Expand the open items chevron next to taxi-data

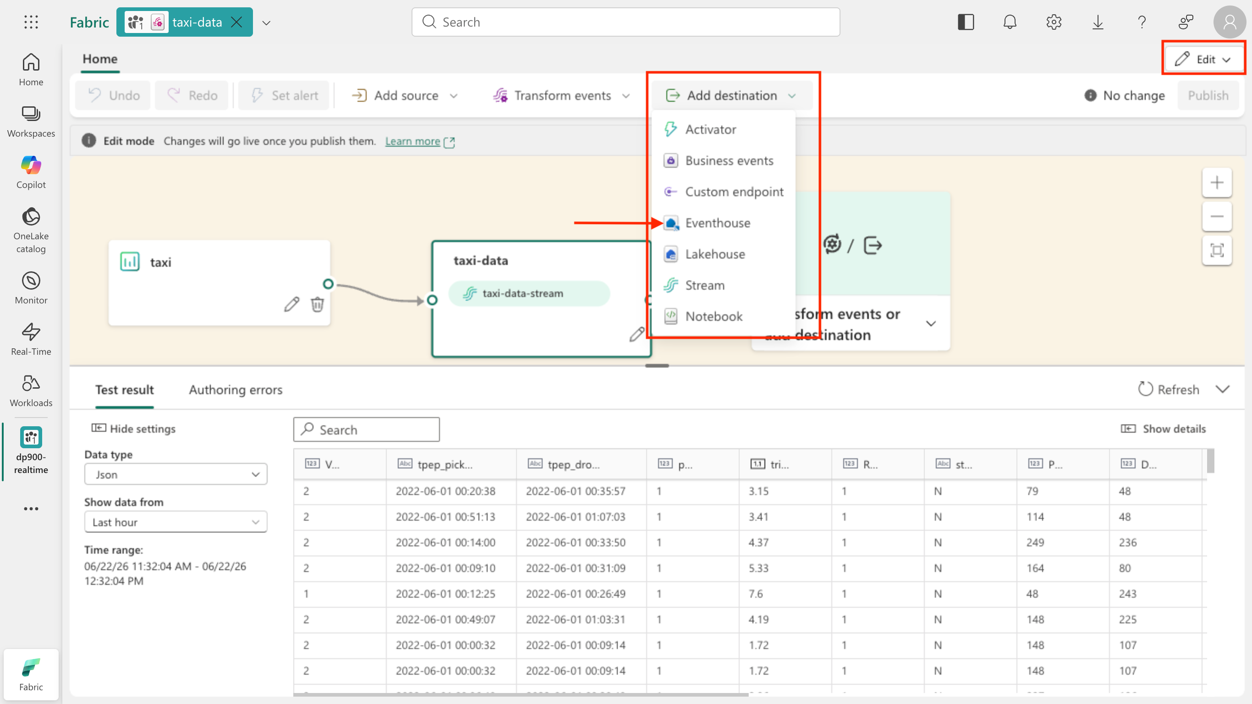click(266, 22)
